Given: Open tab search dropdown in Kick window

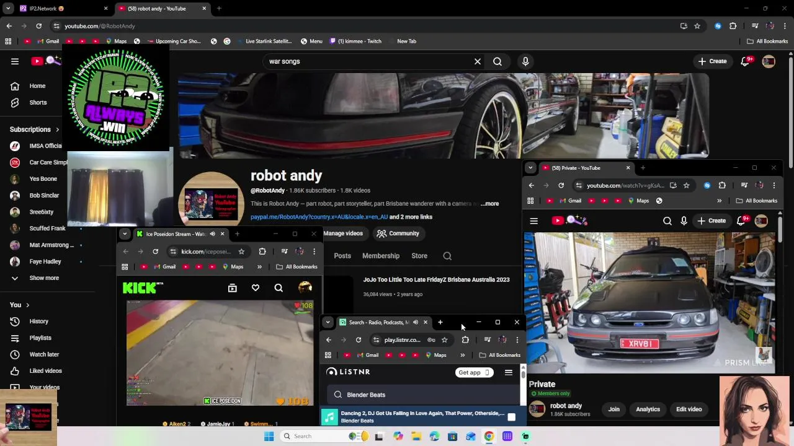Looking at the screenshot, I should tap(125, 234).
